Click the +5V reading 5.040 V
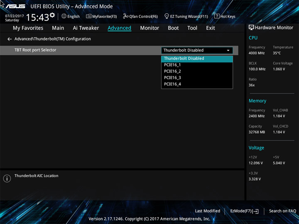299x224 pixels. (279, 163)
